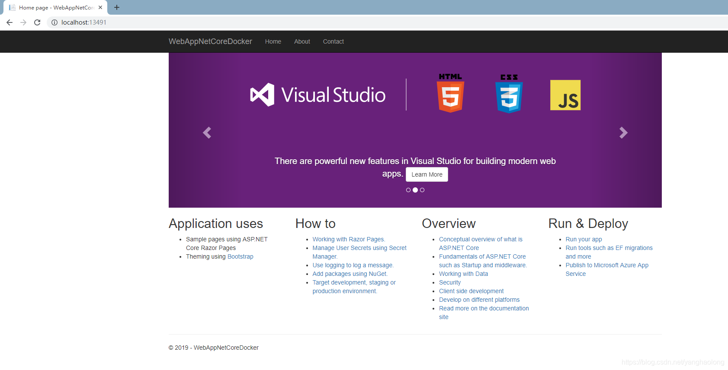Select the Home page browser tab
This screenshot has height=370, width=728.
[x=55, y=7]
